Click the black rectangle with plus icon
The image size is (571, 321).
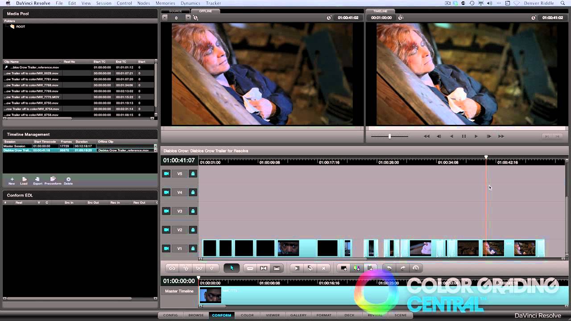tap(343, 268)
